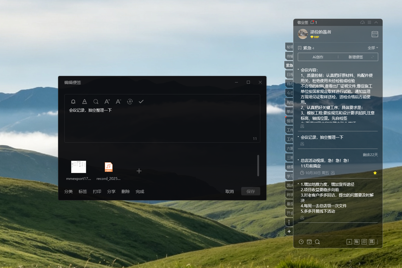The image size is (402, 268).
Task: Select the 分类 option in the editor footer
Action: pos(68,191)
